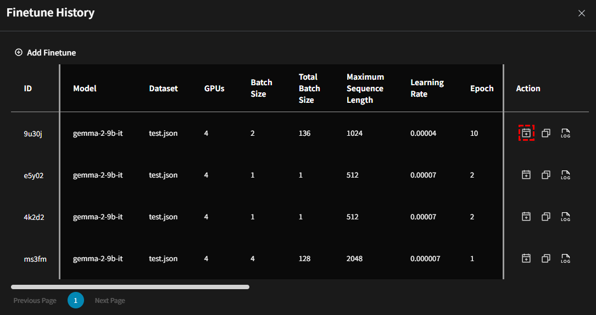Select page 1 in pagination
The width and height of the screenshot is (596, 315).
click(x=76, y=301)
